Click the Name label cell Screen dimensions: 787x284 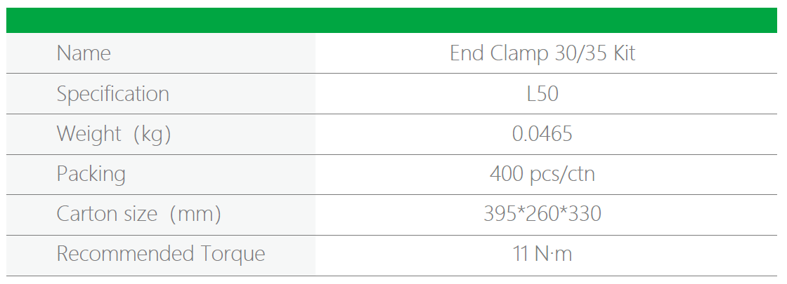(x=84, y=53)
